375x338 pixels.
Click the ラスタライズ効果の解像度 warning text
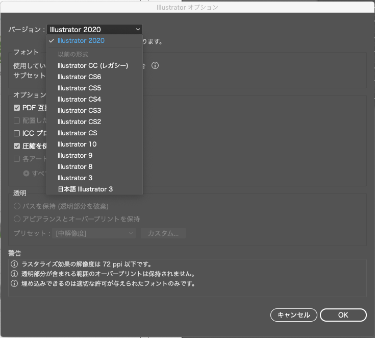point(87,264)
